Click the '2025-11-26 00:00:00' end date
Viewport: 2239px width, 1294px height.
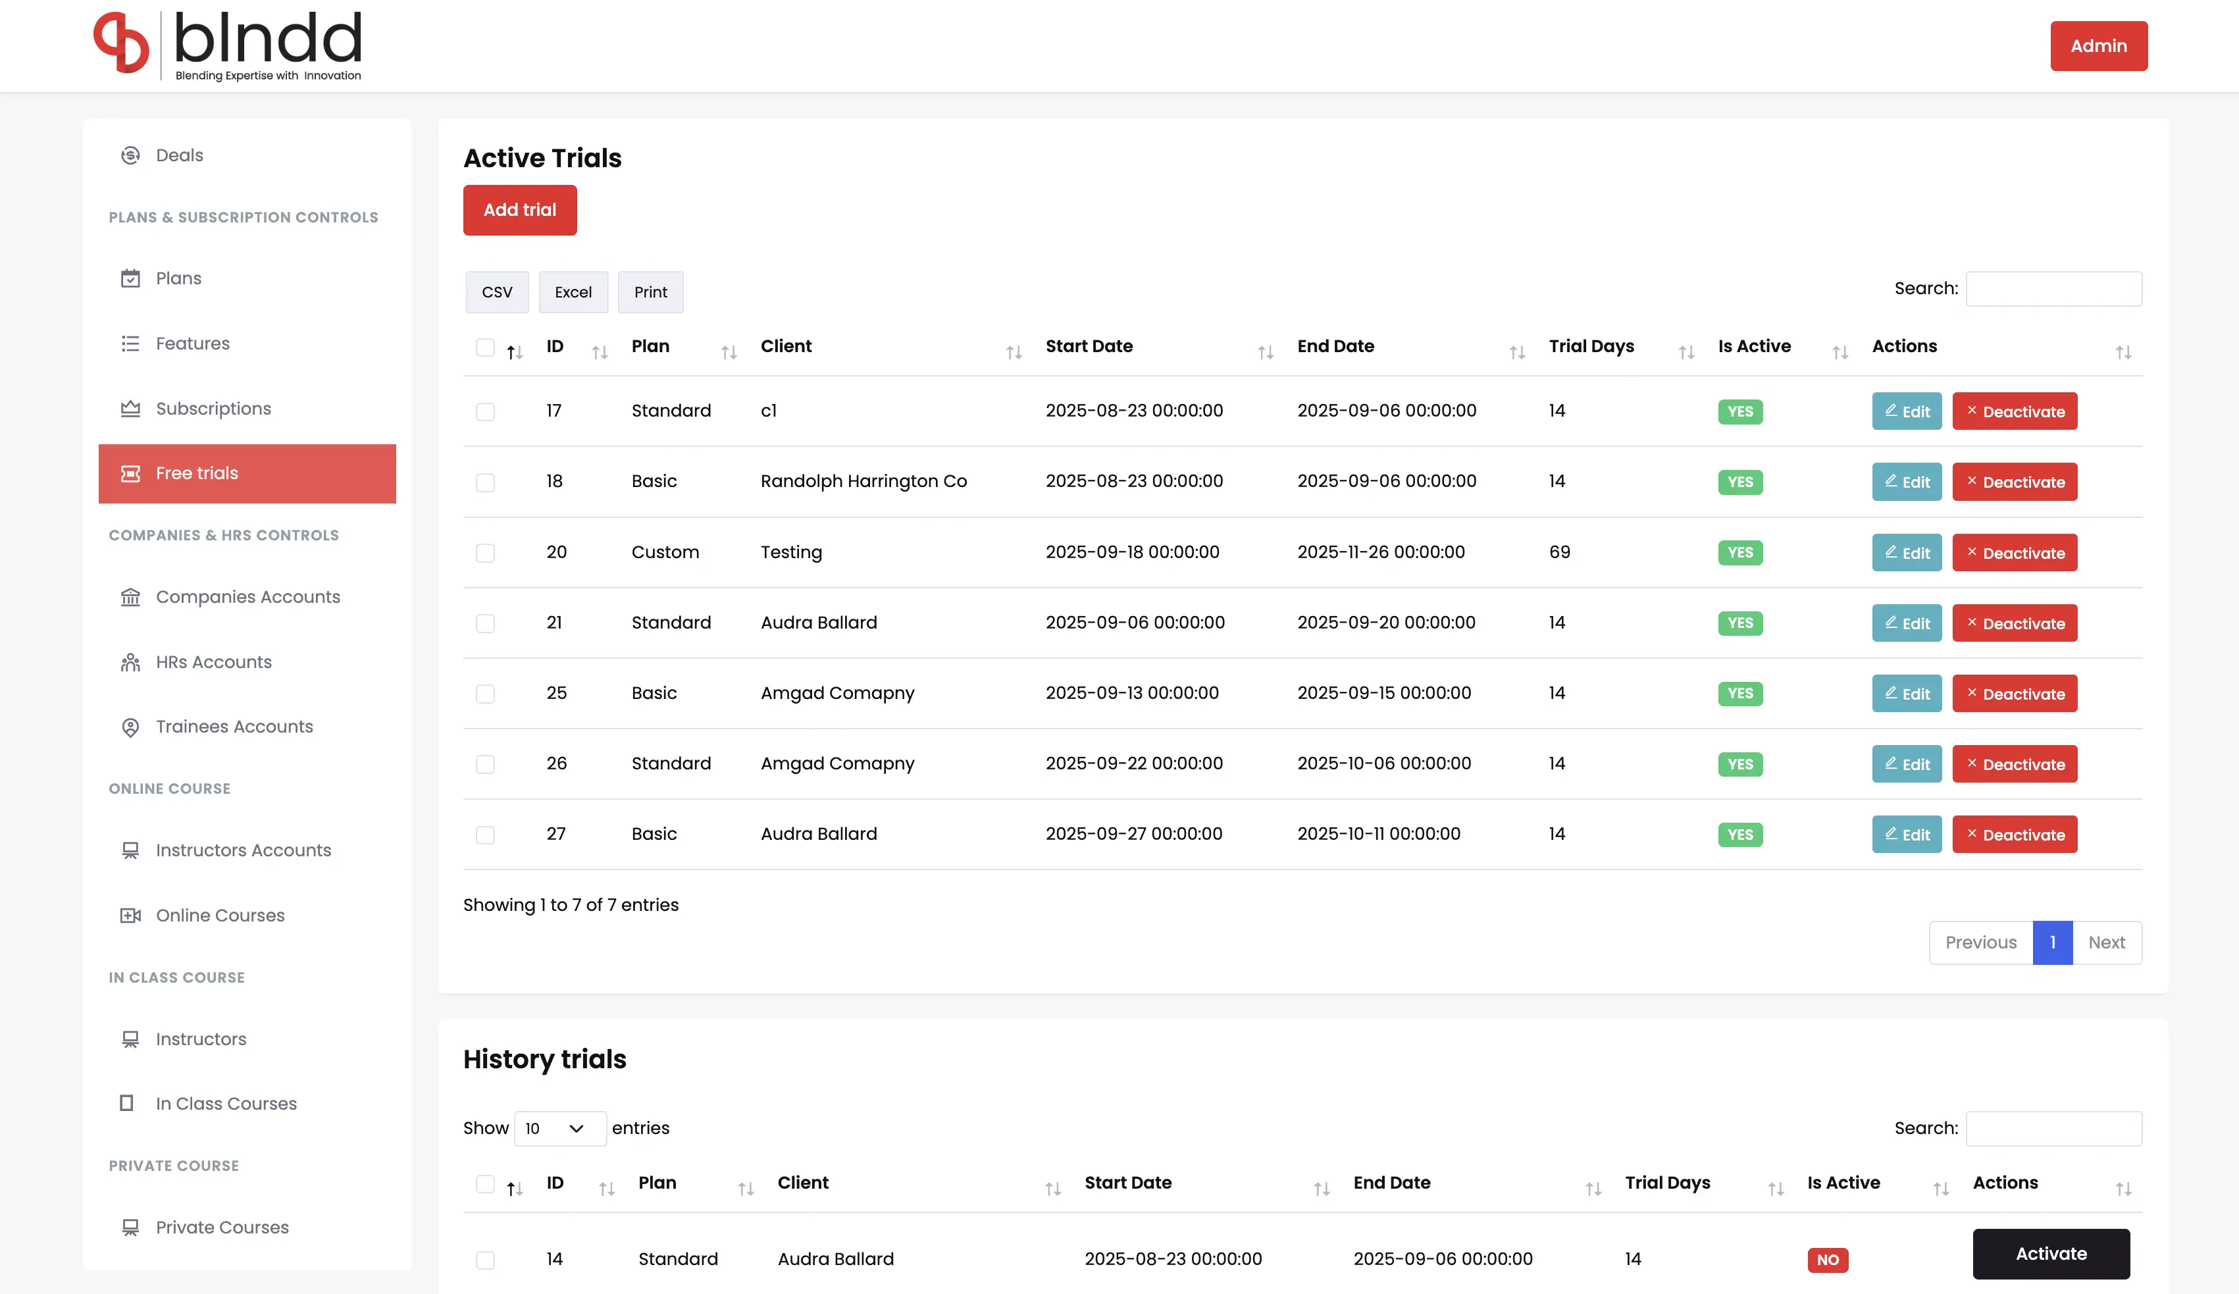click(x=1381, y=552)
